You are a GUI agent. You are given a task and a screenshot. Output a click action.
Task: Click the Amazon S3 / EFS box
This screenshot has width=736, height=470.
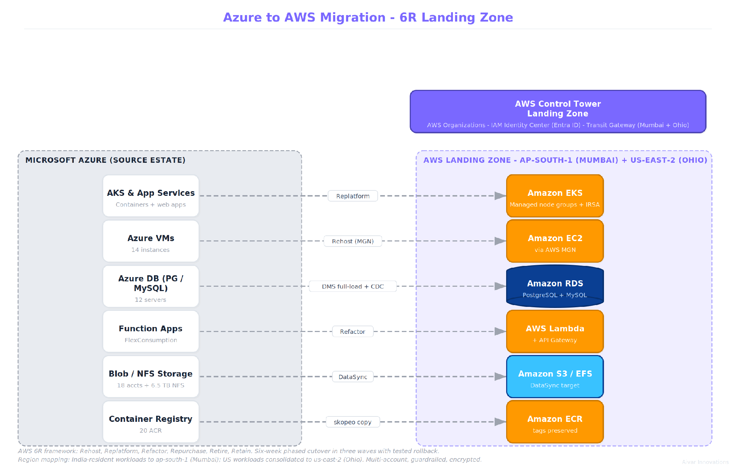(x=555, y=377)
